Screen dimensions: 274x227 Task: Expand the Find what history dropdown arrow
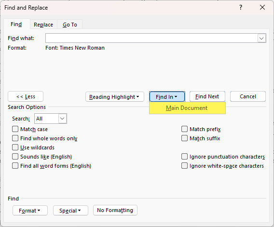pyautogui.click(x=261, y=38)
